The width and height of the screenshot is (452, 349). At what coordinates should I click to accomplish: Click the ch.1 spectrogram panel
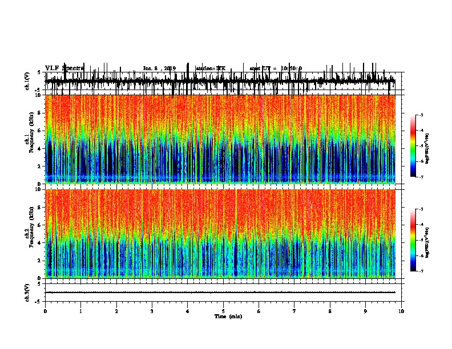click(x=220, y=139)
